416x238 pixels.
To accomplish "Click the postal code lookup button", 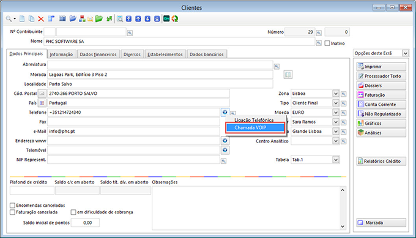I will pos(42,94).
